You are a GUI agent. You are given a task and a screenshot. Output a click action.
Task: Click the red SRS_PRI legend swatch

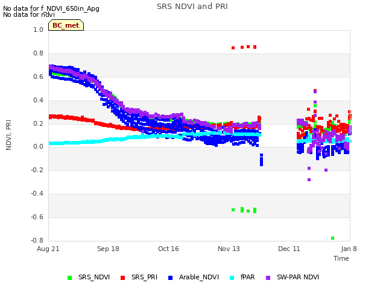click(x=122, y=278)
